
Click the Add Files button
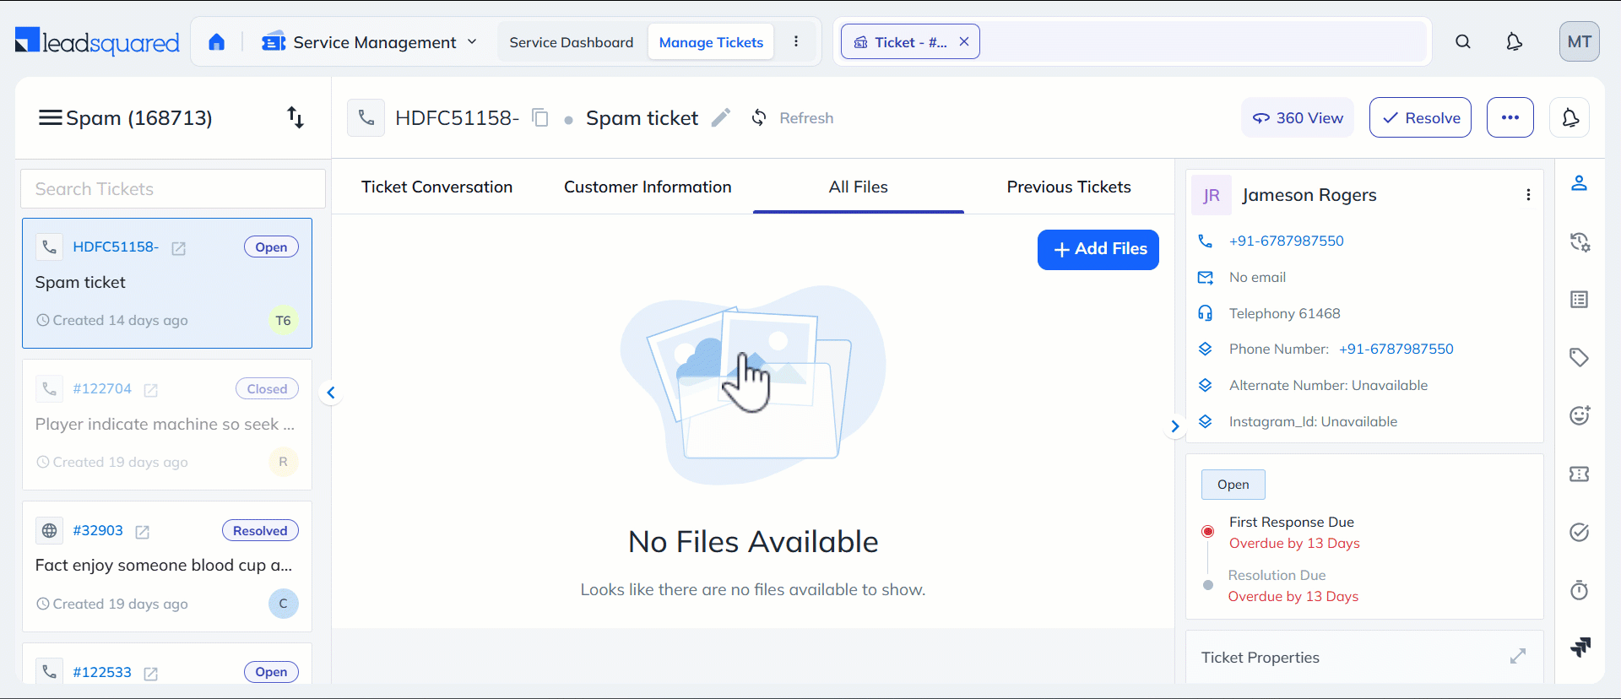1098,249
